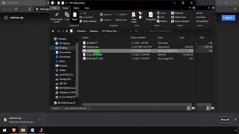Viewport: 239px width, 134px height.
Task: Click Desktop in address breadcrumb
Action: (x=94, y=31)
